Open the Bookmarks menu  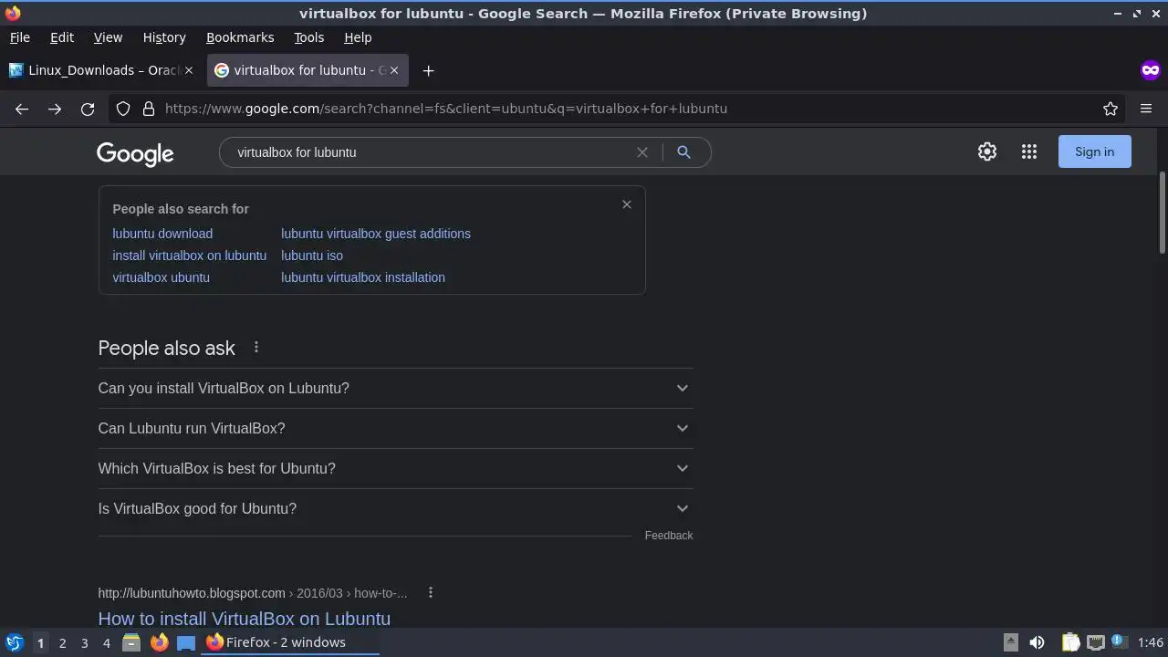(x=240, y=37)
